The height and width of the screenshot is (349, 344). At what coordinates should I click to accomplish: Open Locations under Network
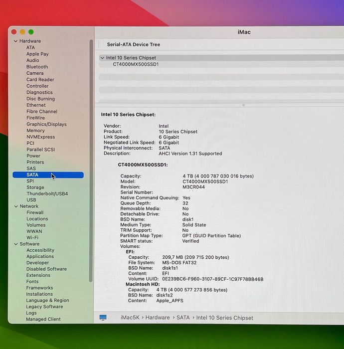pos(37,219)
